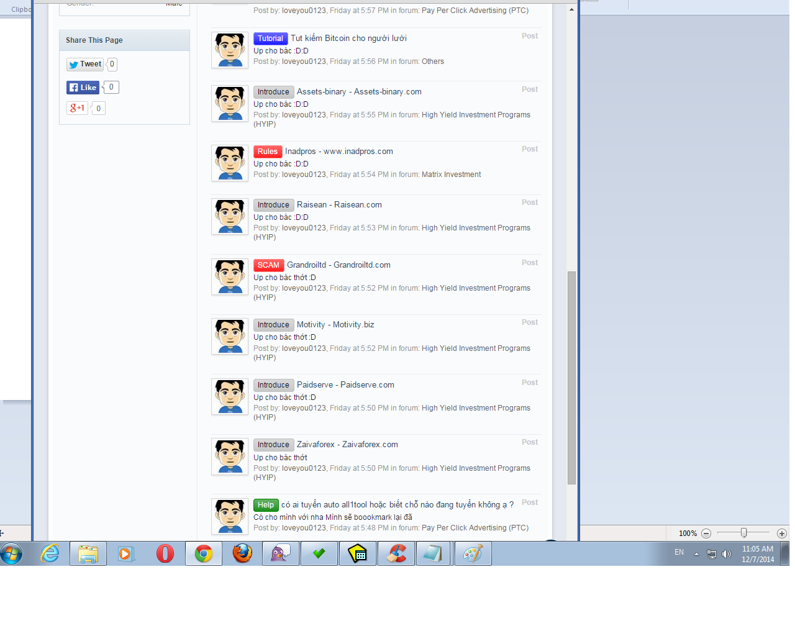Launch Google Chrome from the taskbar
The width and height of the screenshot is (795, 636).
tap(203, 553)
